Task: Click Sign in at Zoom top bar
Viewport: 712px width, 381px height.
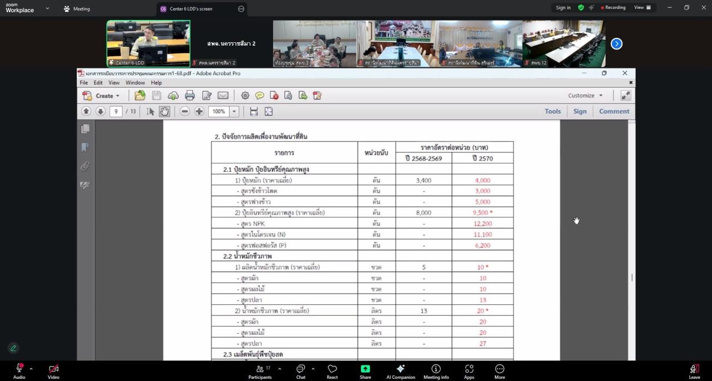Action: click(563, 8)
